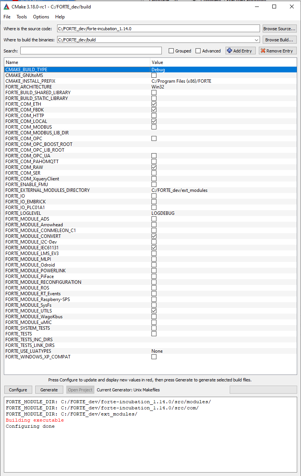Toggle the FORTE_MODULE_UTILS checkbox
This screenshot has width=301, height=476.
point(154,311)
